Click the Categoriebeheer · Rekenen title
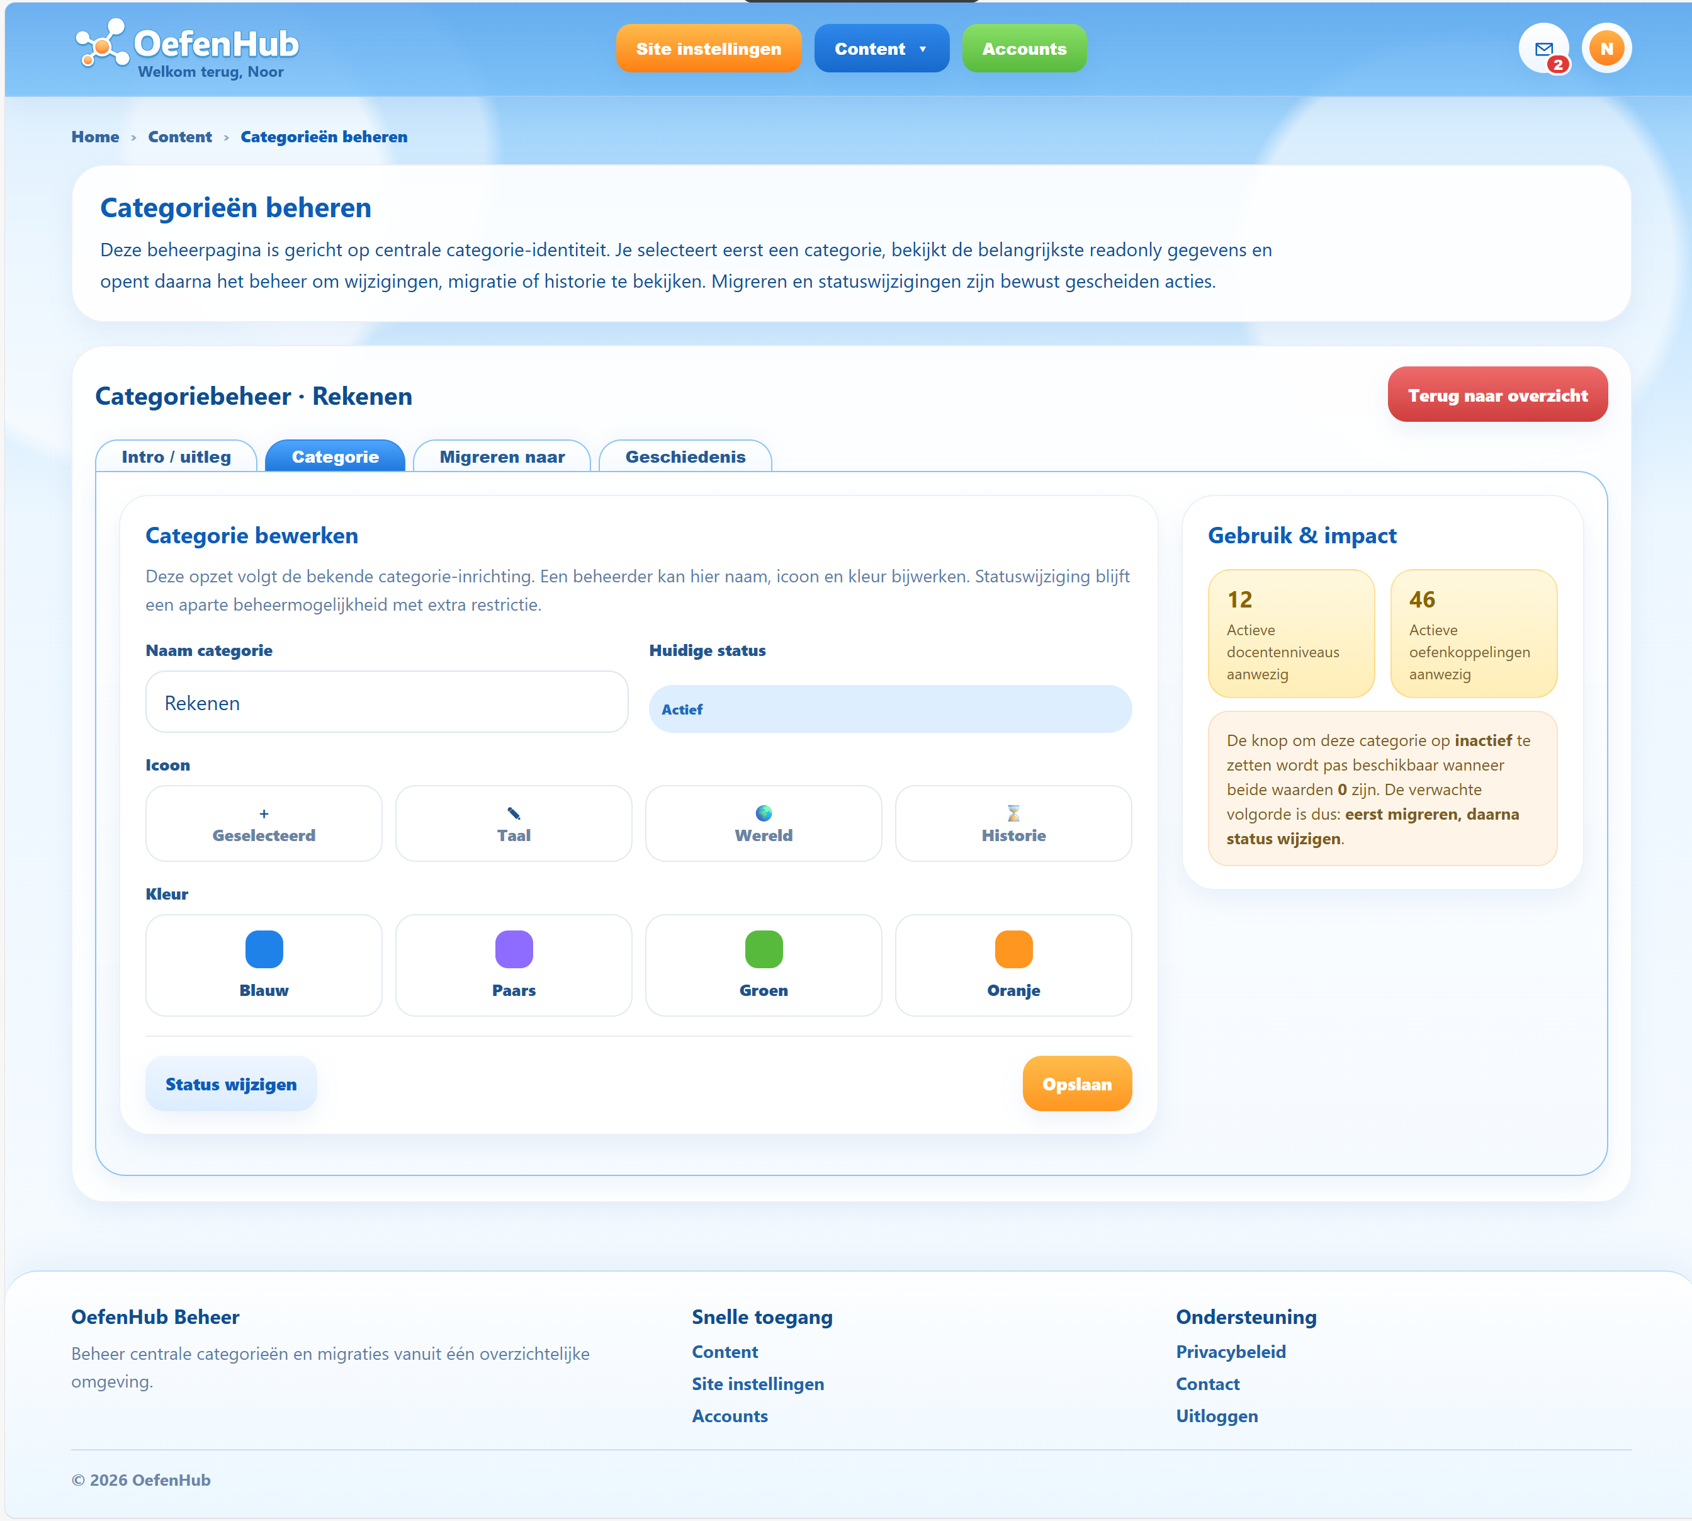This screenshot has width=1692, height=1521. [x=254, y=396]
